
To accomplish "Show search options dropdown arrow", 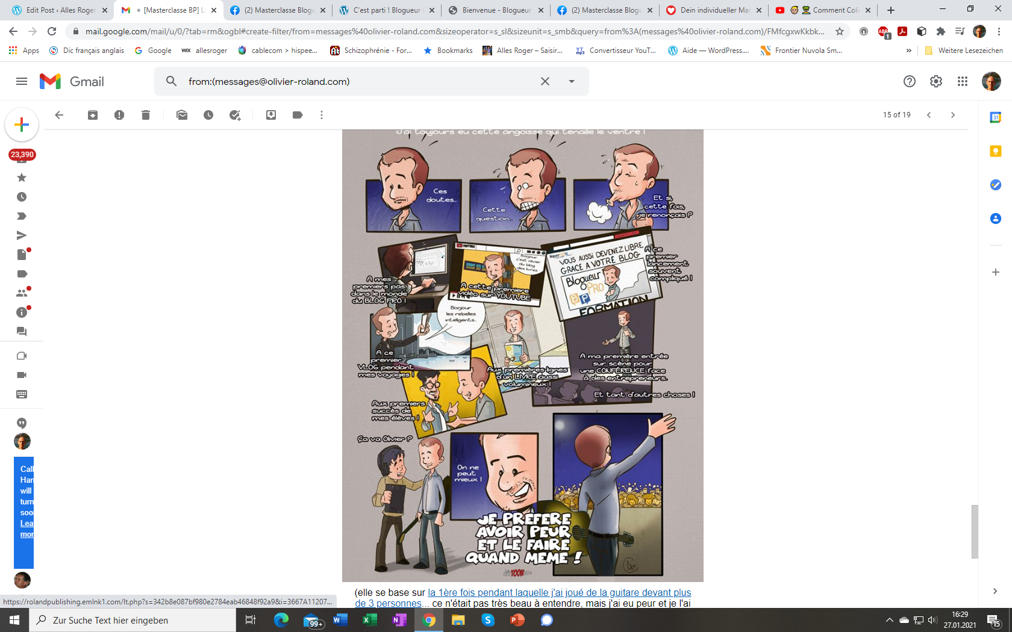I will [572, 81].
